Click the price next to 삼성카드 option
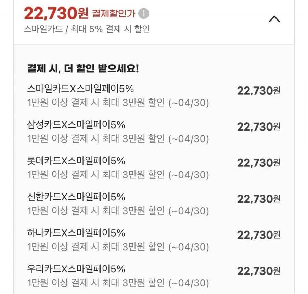Image resolution: width=308 pixels, height=294 pixels. click(258, 127)
